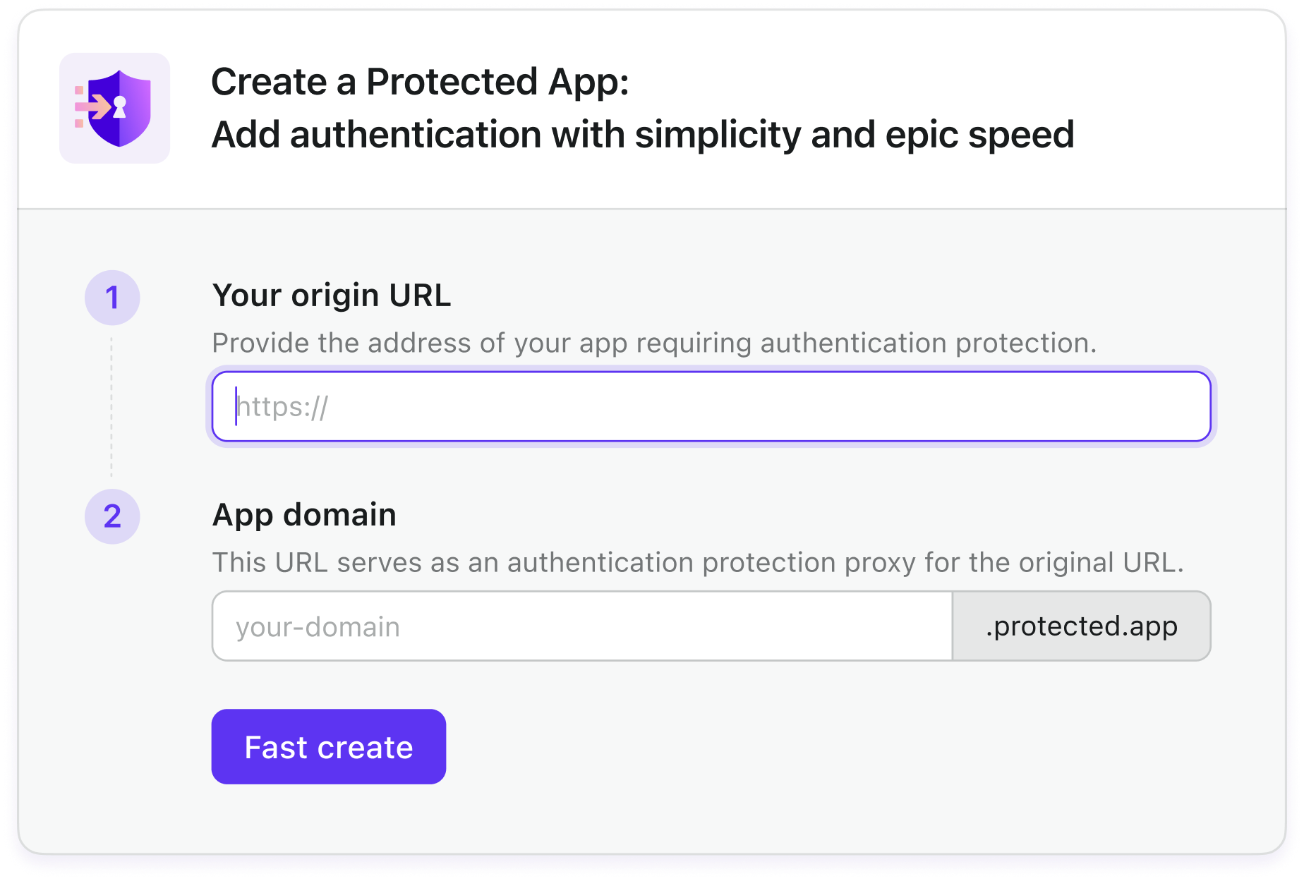
Task: Click the https:// placeholder text
Action: click(284, 407)
